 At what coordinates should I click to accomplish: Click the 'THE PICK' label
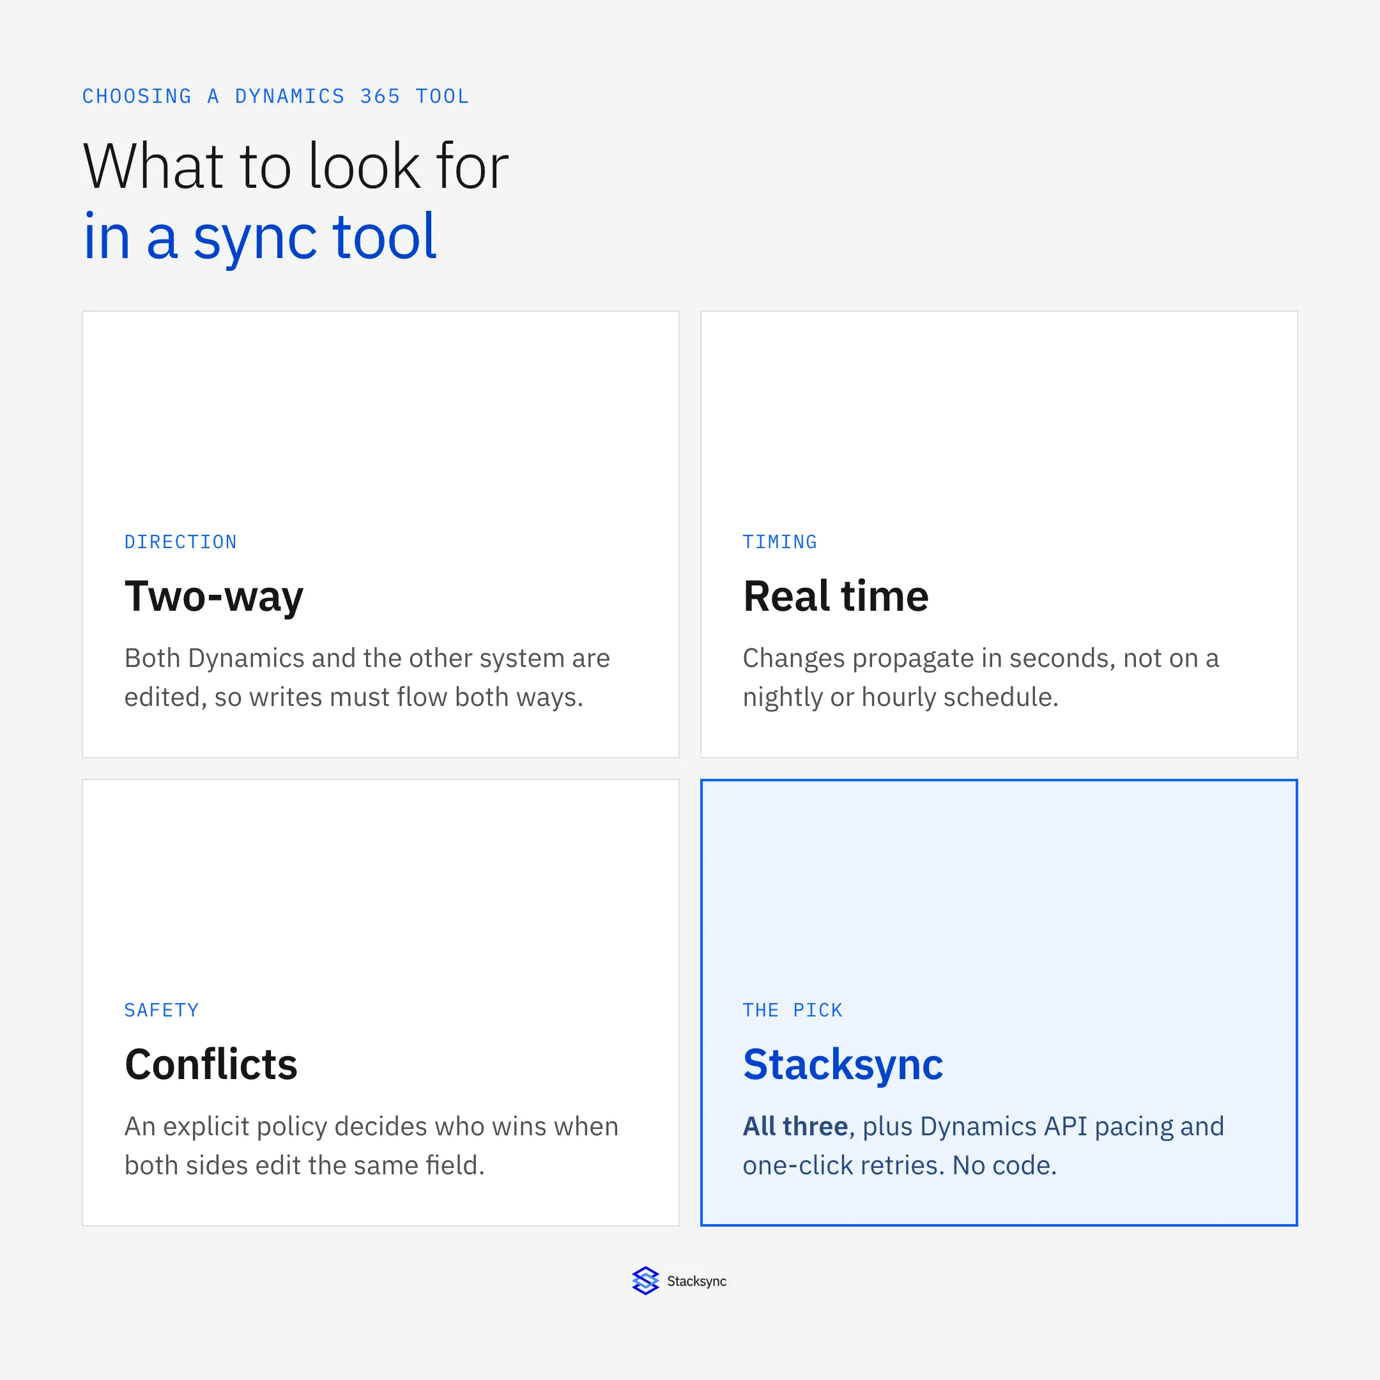(x=793, y=1010)
